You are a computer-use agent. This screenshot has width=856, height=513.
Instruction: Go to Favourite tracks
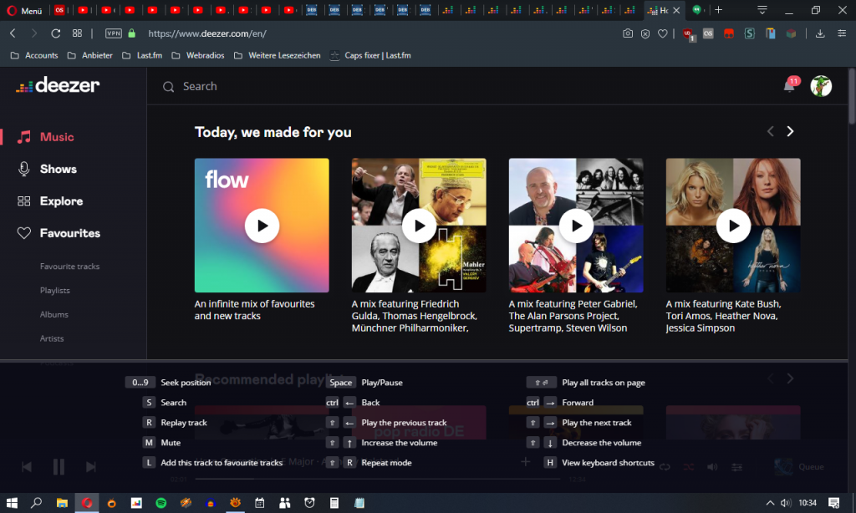69,267
